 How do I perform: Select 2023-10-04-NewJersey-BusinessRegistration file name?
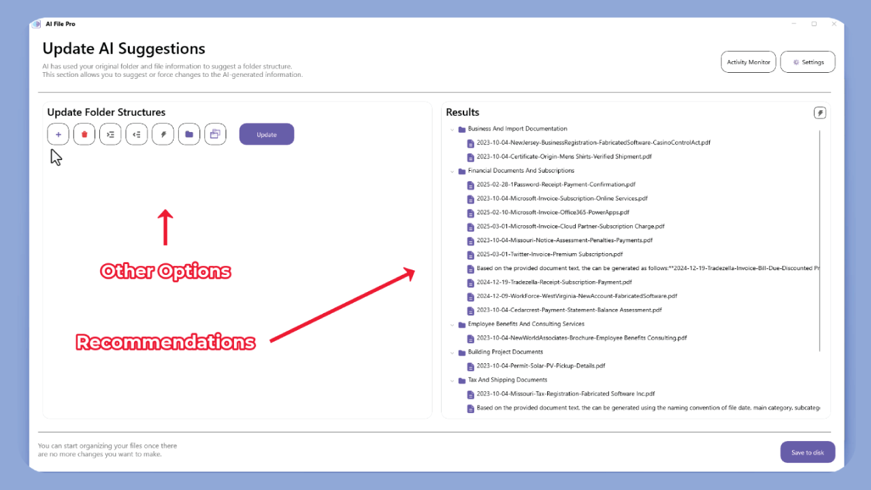pos(594,143)
